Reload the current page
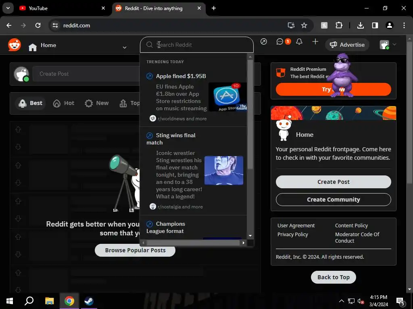 click(38, 25)
